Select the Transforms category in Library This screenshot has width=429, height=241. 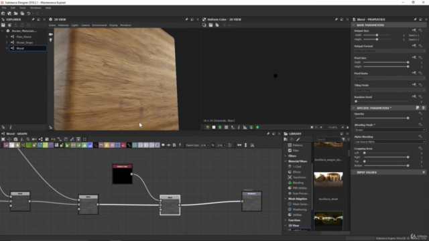[x=299, y=177]
